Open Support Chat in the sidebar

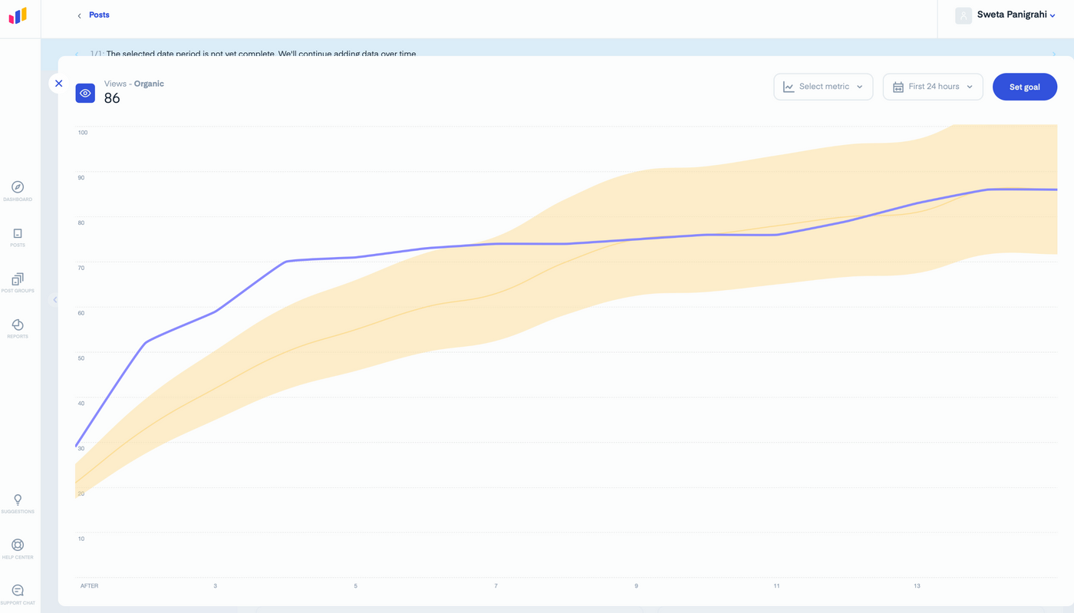tap(18, 595)
